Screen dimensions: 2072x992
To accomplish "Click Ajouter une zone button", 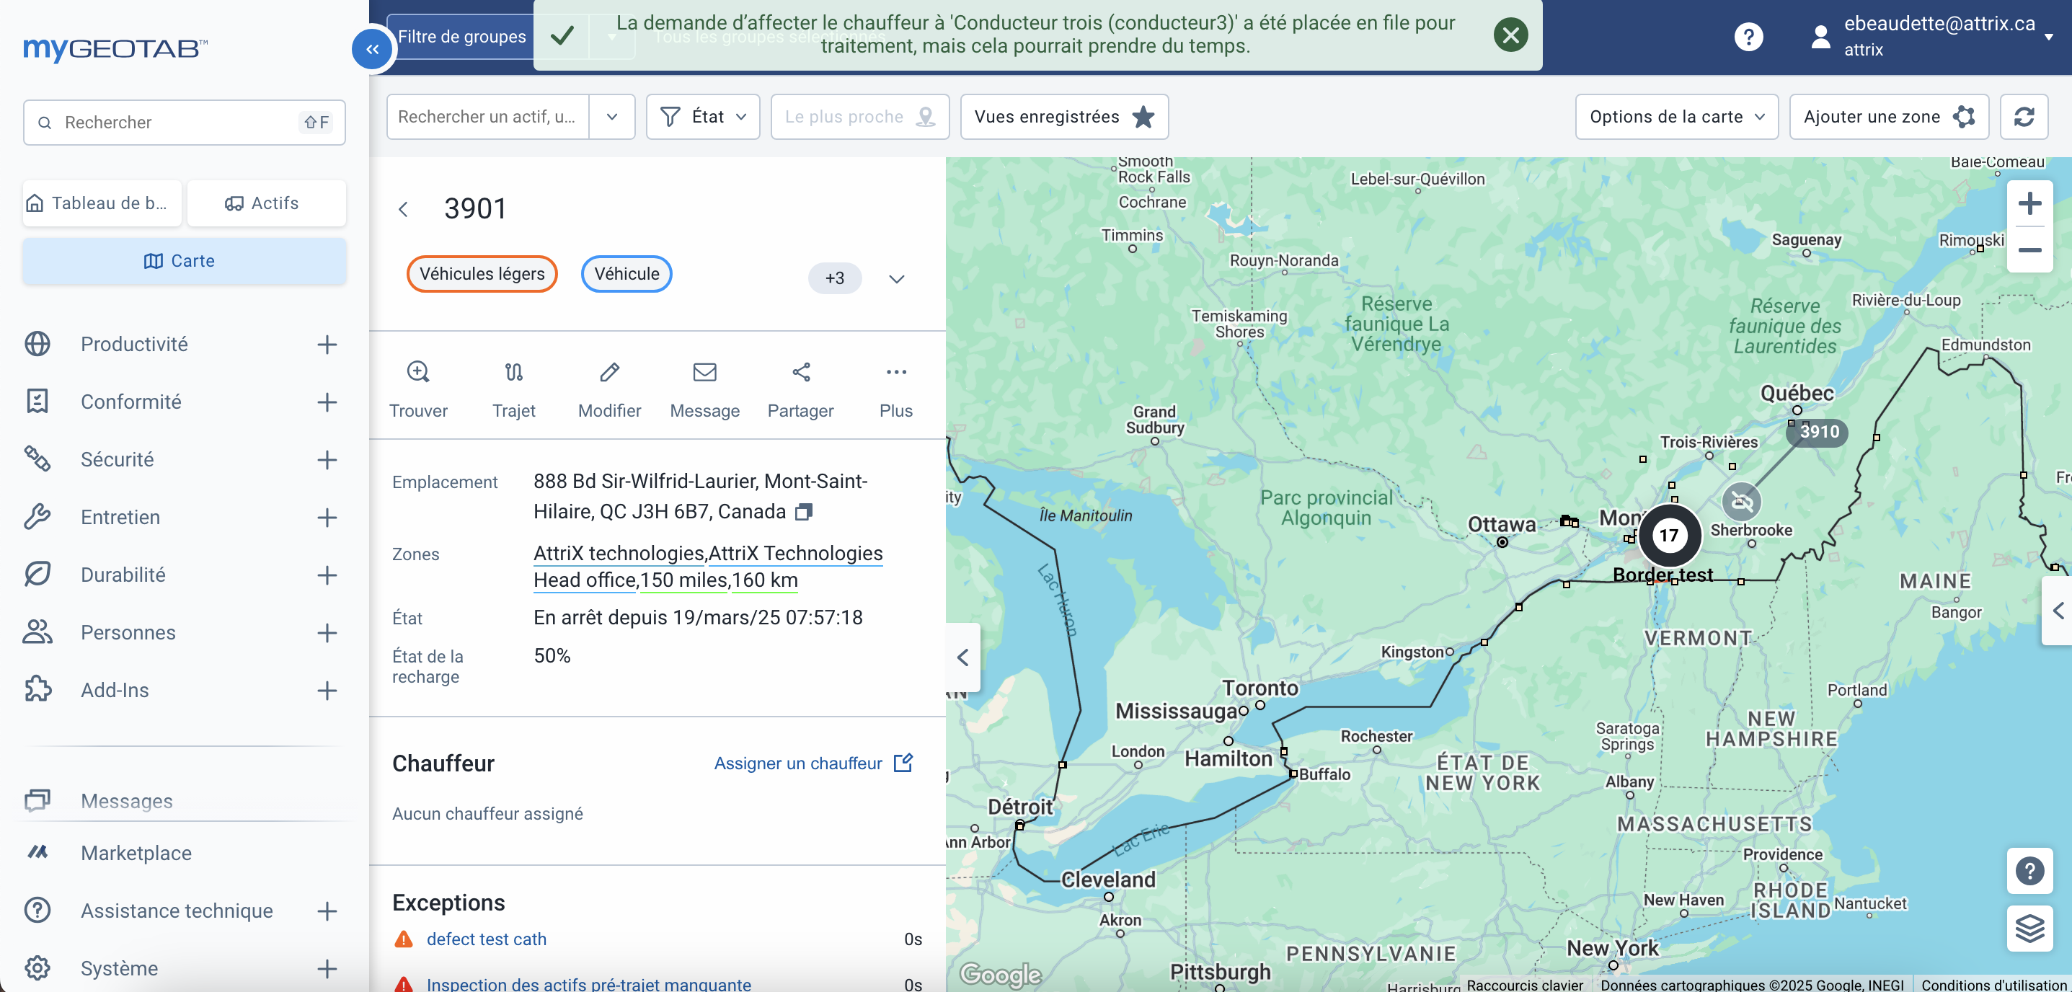I will point(1889,118).
